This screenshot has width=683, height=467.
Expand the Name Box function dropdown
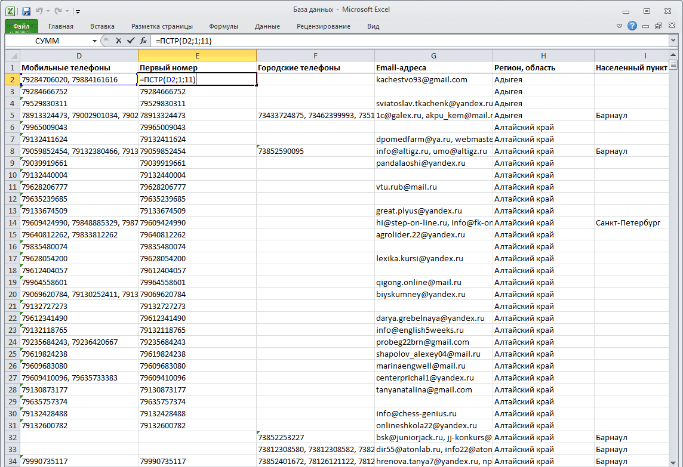click(94, 41)
